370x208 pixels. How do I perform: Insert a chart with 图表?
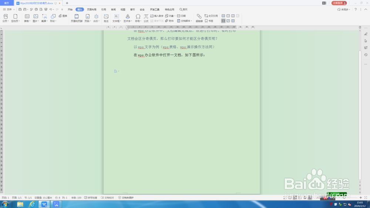63,16
